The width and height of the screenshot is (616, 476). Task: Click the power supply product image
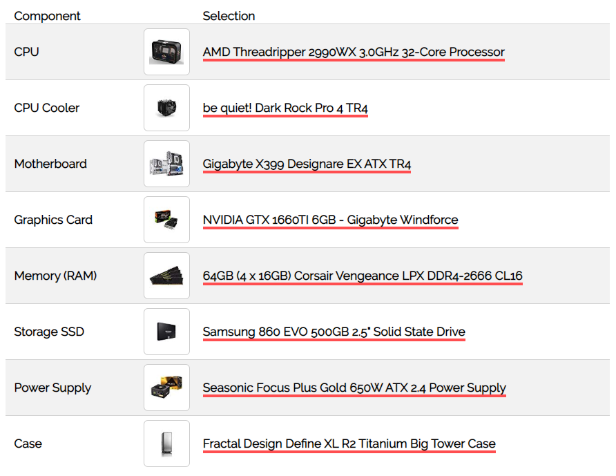pyautogui.click(x=166, y=388)
